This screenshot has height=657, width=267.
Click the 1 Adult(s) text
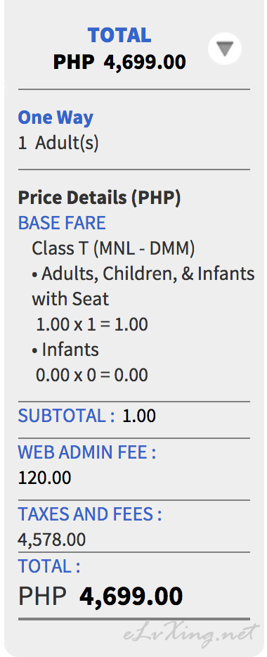point(58,143)
